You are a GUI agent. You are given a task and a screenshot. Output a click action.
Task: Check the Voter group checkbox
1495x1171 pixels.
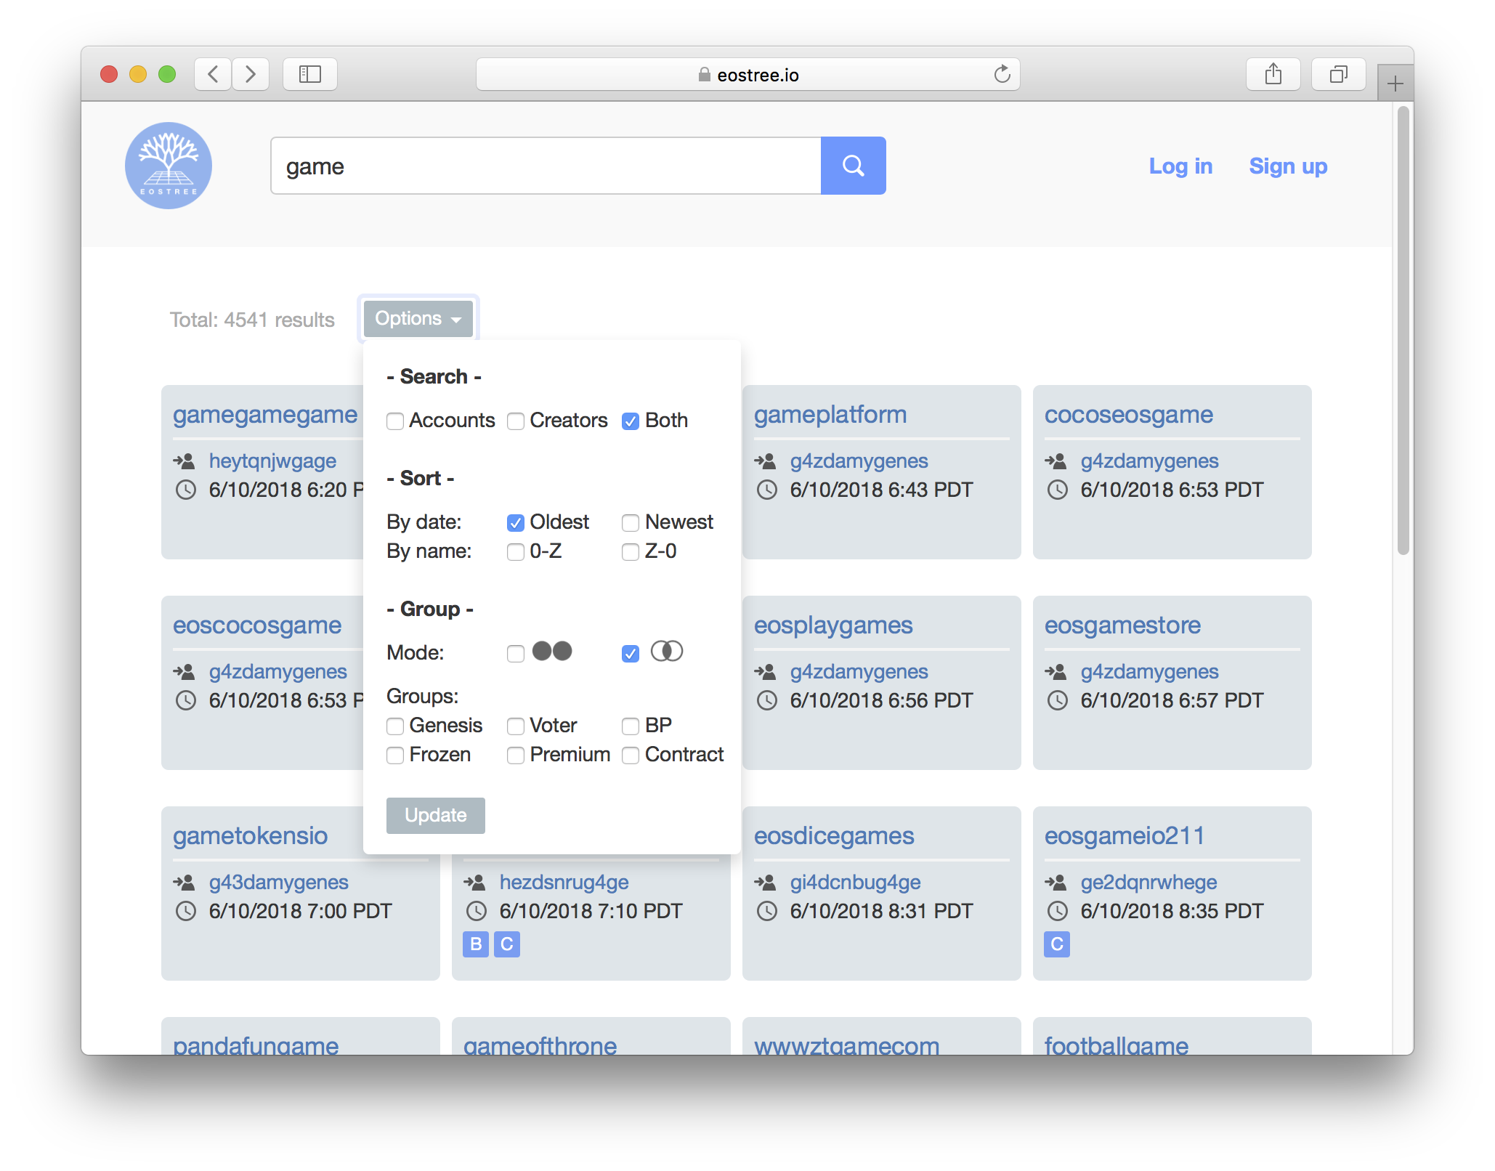(516, 726)
